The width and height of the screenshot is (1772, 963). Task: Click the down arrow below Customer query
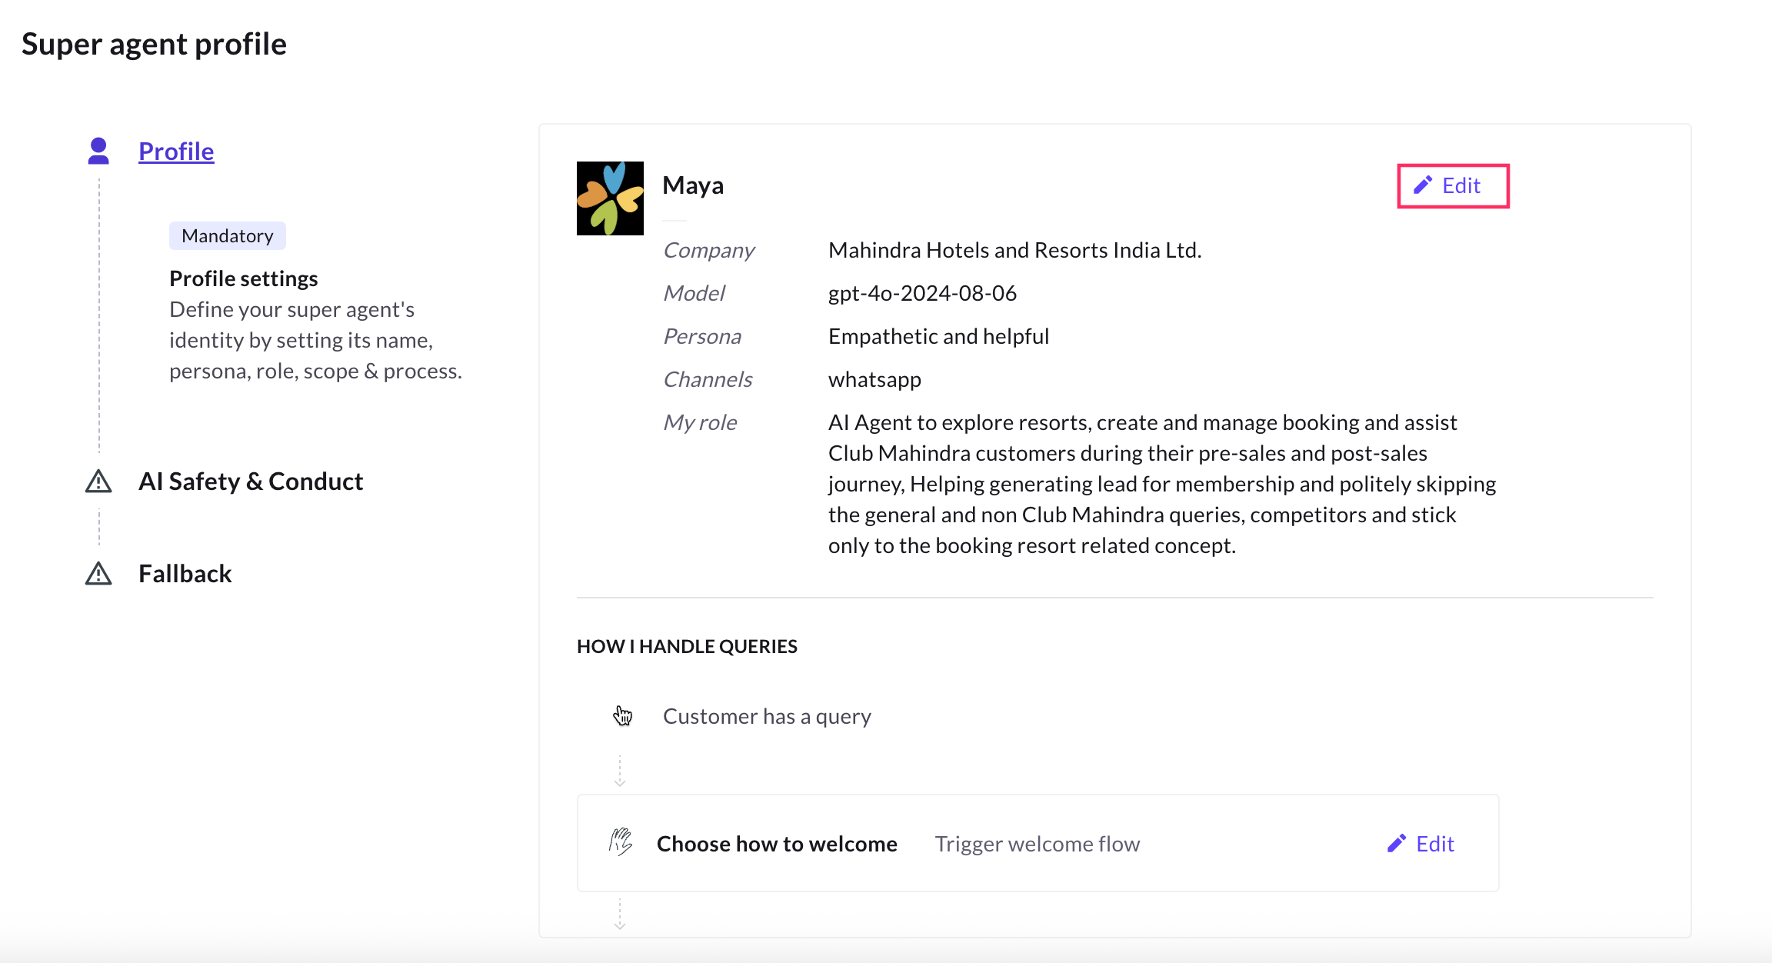pyautogui.click(x=620, y=771)
